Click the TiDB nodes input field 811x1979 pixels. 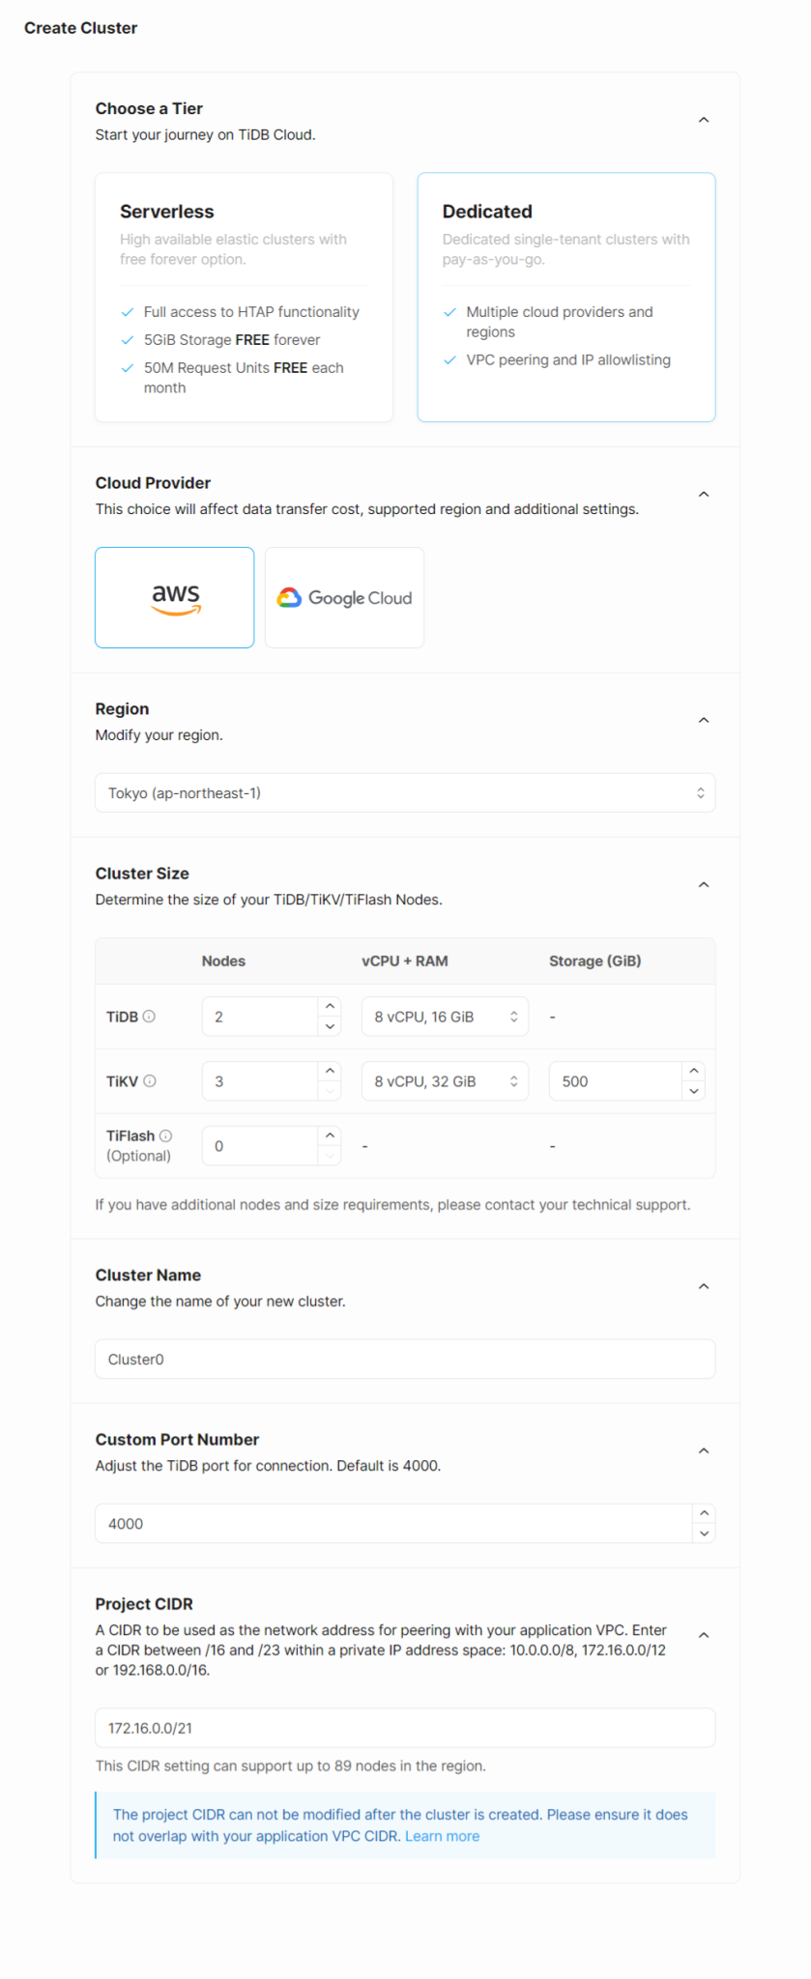(x=260, y=1017)
